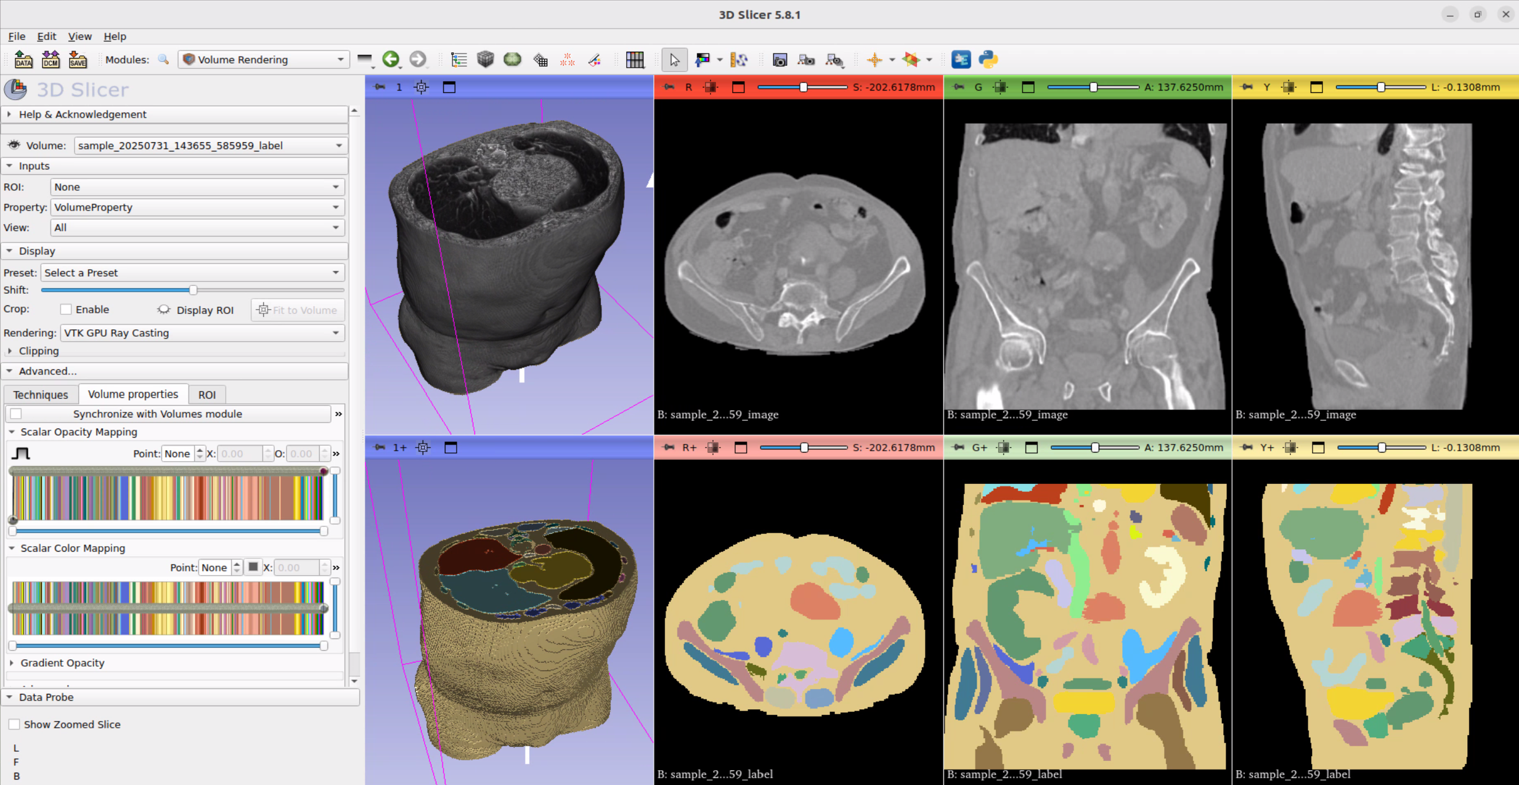This screenshot has width=1519, height=785.
Task: Click the Save scene icon
Action: [x=78, y=60]
